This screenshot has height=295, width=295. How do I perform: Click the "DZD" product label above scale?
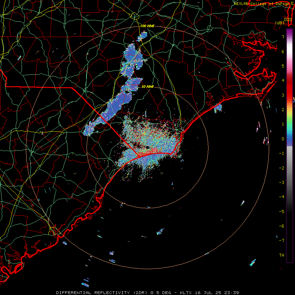288,20
